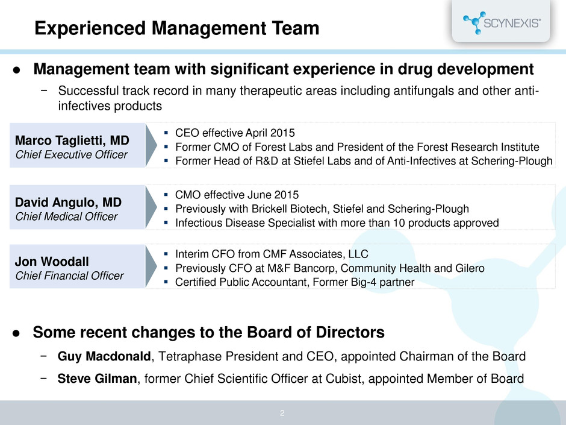Click the arrow beside Marco Taglietti's name

tap(153, 145)
